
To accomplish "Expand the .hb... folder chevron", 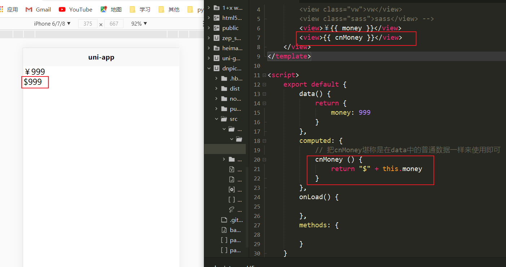I will pyautogui.click(x=216, y=78).
